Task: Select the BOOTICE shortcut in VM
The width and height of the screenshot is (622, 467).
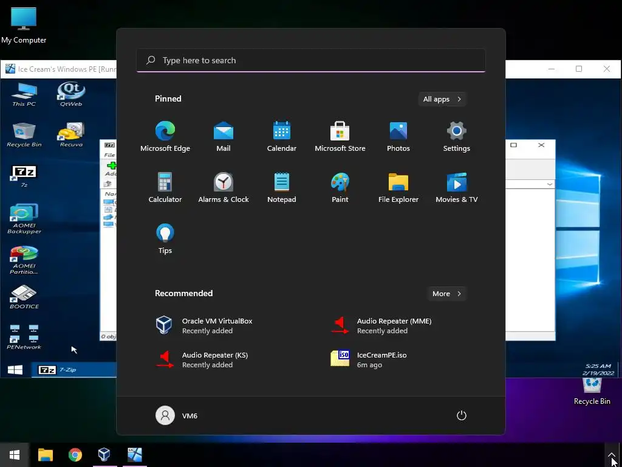Action: [x=24, y=297]
